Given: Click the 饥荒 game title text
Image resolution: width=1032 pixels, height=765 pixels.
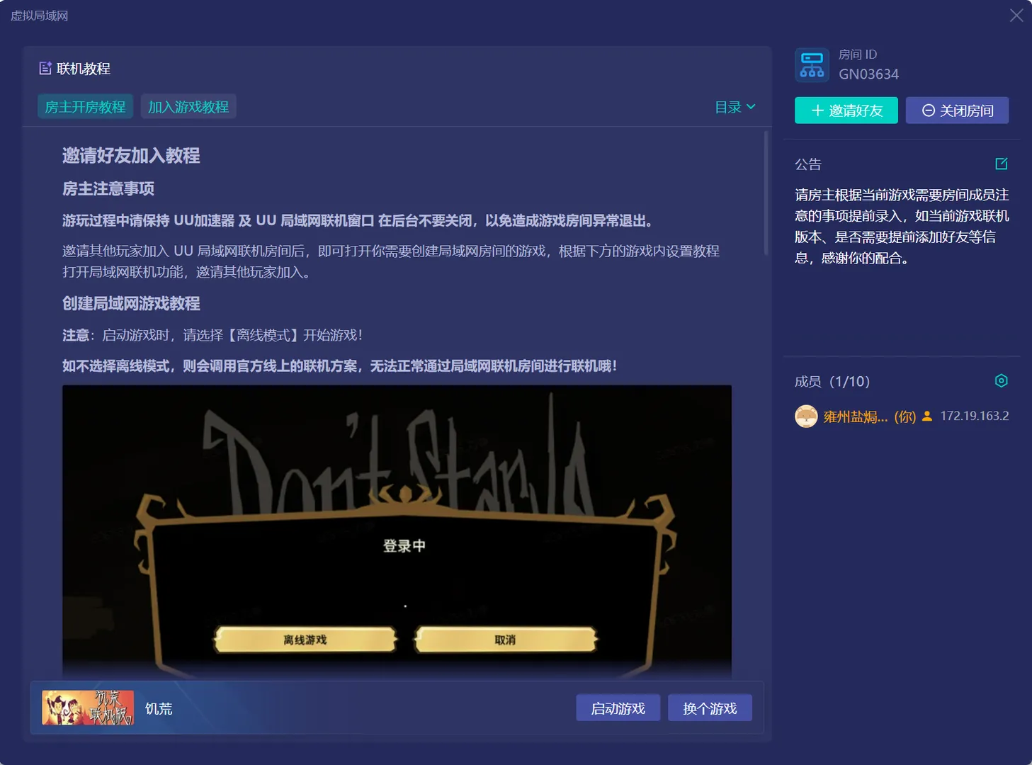Looking at the screenshot, I should tap(159, 708).
